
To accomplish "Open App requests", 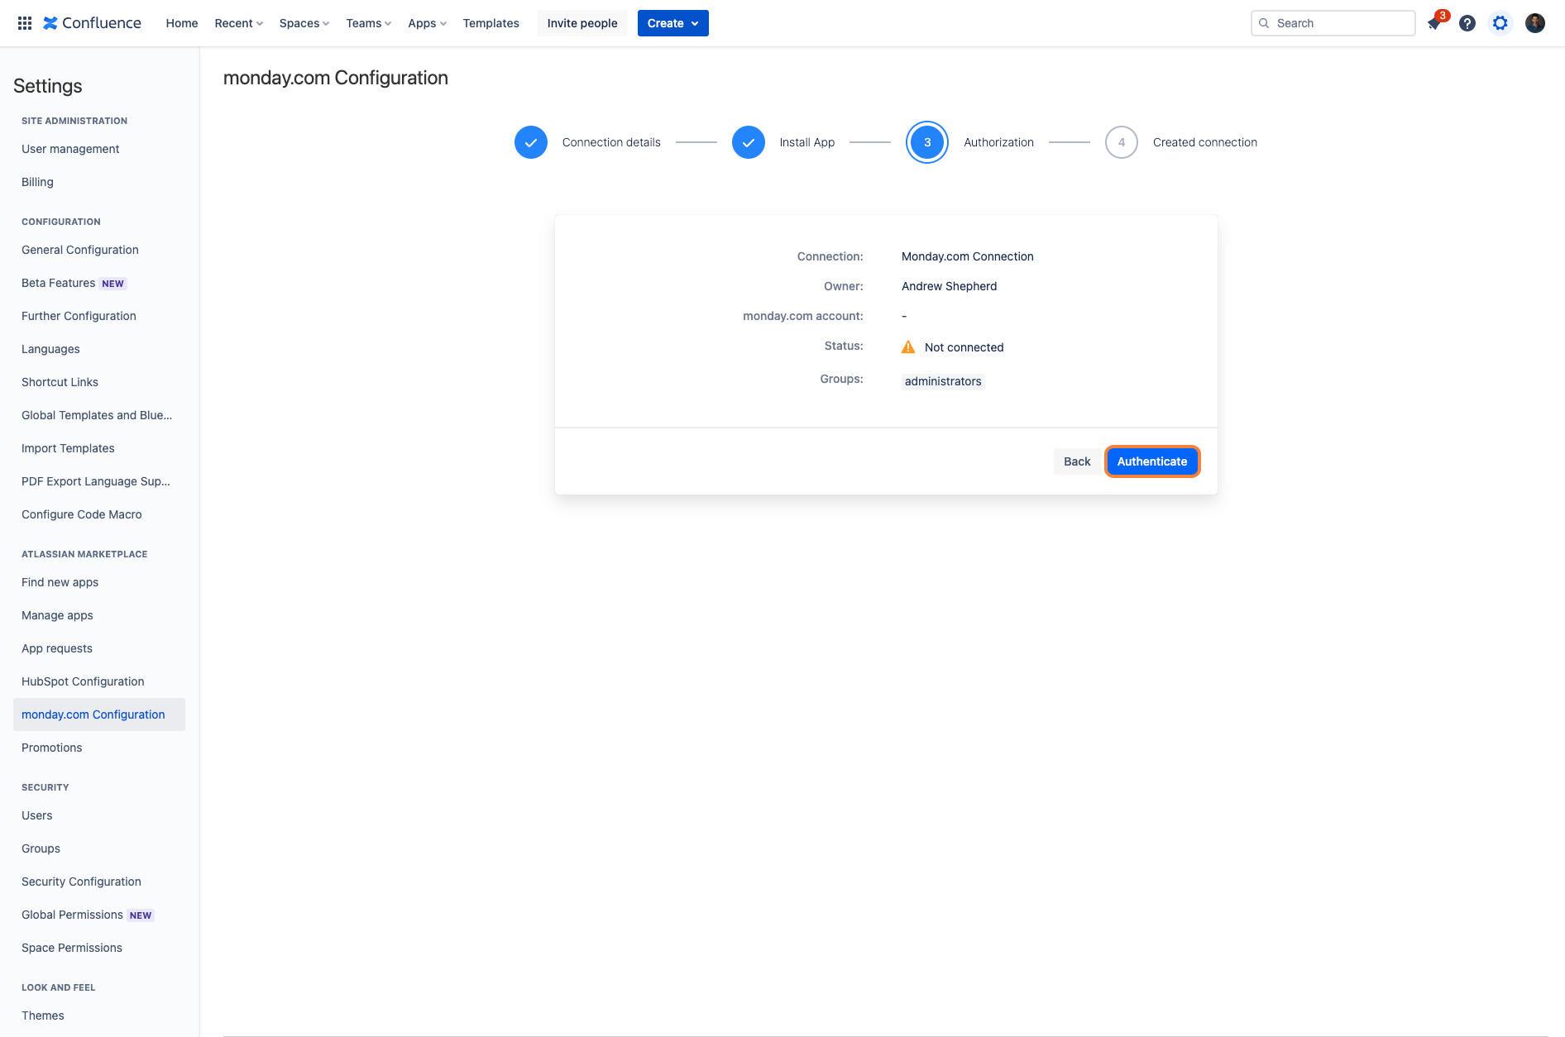I will pos(99,648).
